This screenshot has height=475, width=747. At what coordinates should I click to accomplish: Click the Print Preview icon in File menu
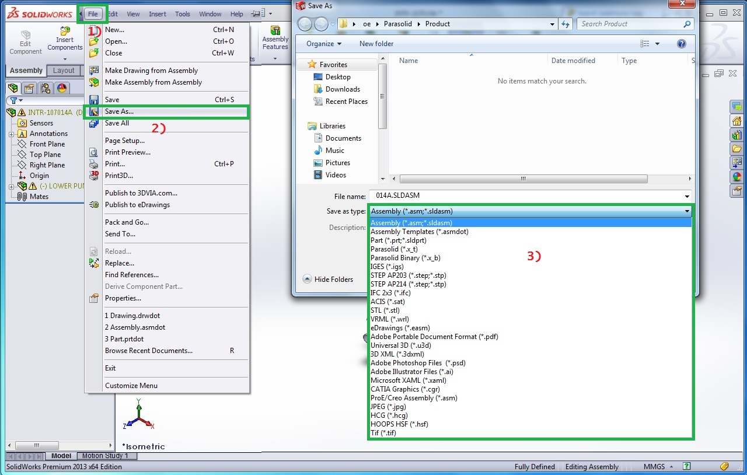(94, 152)
